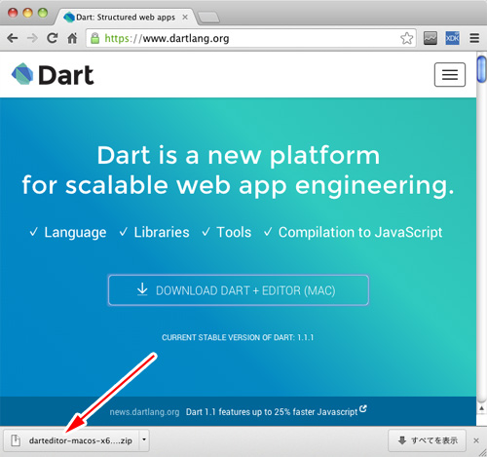Open the home page via house icon
This screenshot has width=487, height=457.
coord(72,38)
